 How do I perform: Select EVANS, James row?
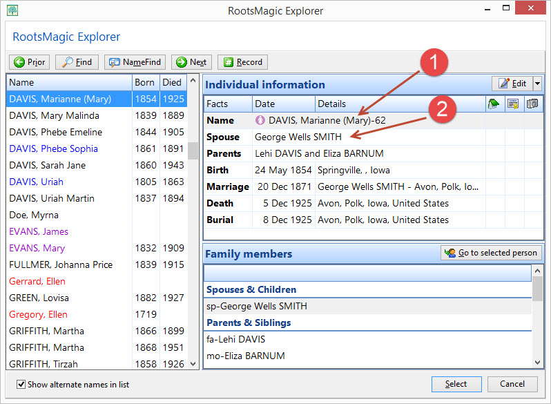(x=97, y=231)
